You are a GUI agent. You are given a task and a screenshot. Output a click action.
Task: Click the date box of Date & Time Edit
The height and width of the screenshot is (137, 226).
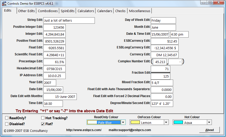pyautogui.click(x=160, y=34)
